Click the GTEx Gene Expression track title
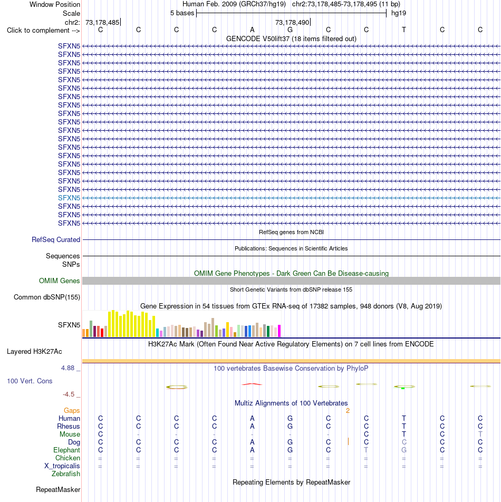501x502 pixels. (291, 306)
